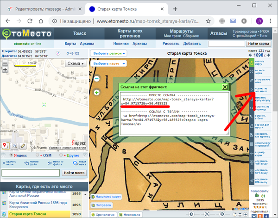Click the map search input field
This screenshot has width=278, height=218.
coord(227,44)
